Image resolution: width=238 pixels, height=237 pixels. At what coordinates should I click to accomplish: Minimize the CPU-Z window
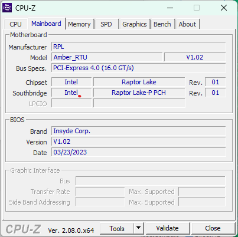170,8
